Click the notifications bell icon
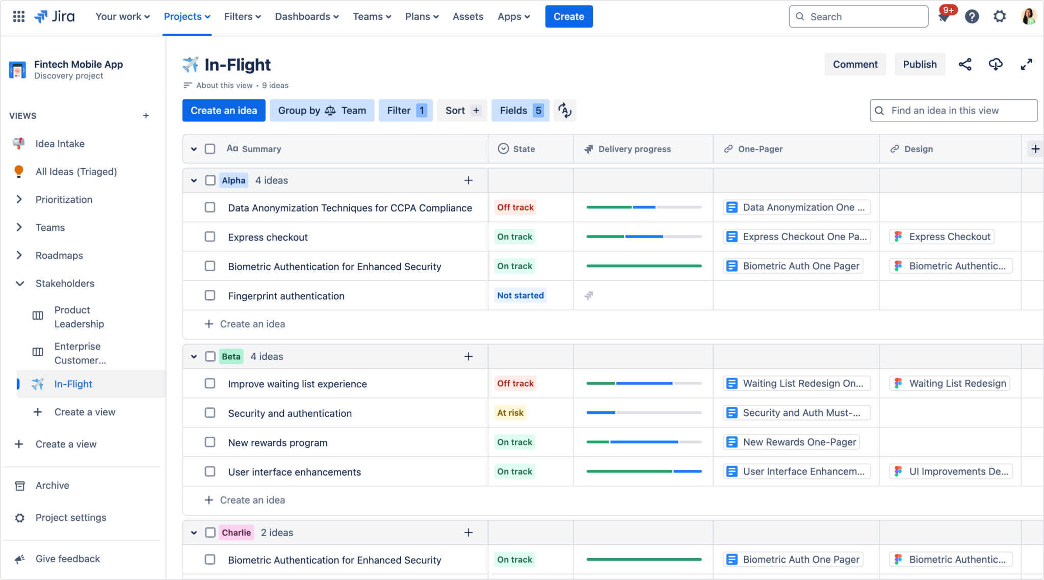1044x580 pixels. point(944,17)
